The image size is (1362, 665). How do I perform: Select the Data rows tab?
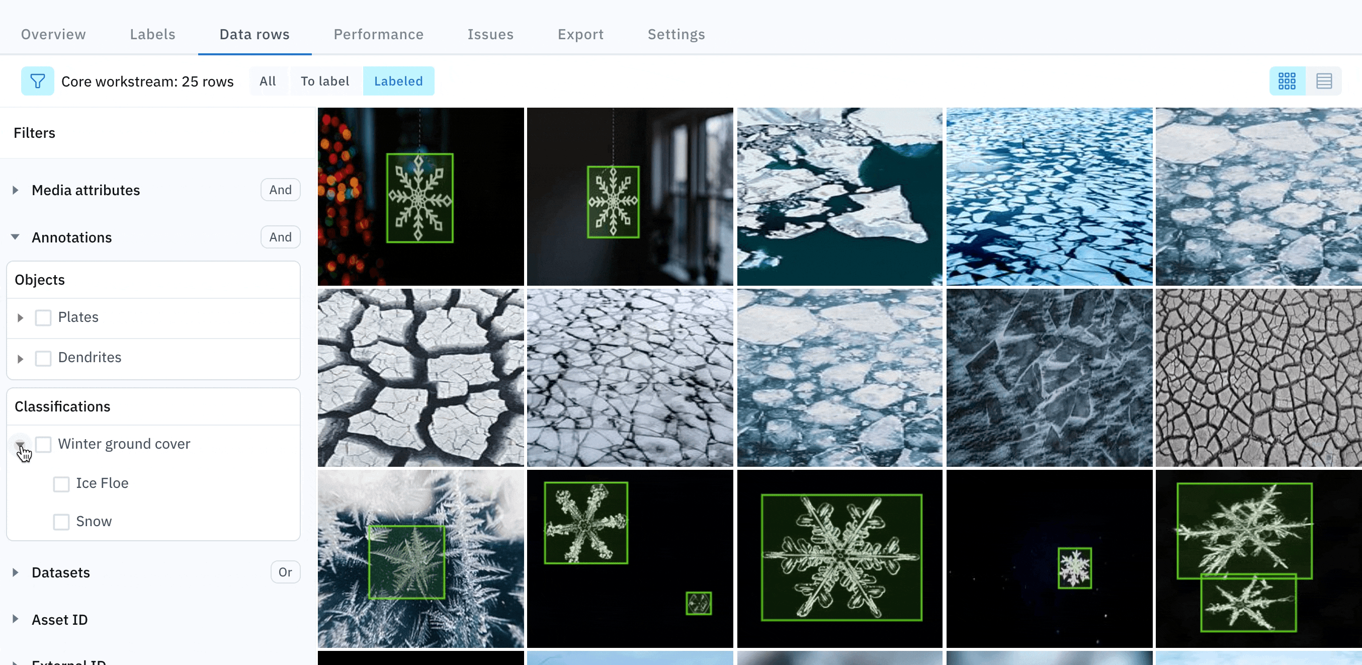click(255, 34)
